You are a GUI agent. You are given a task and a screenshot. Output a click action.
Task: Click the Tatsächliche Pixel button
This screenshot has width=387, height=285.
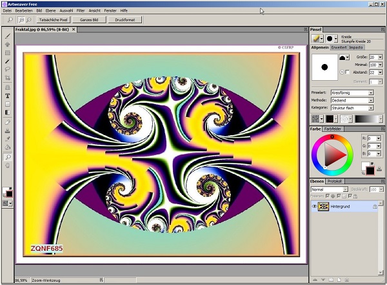53,20
